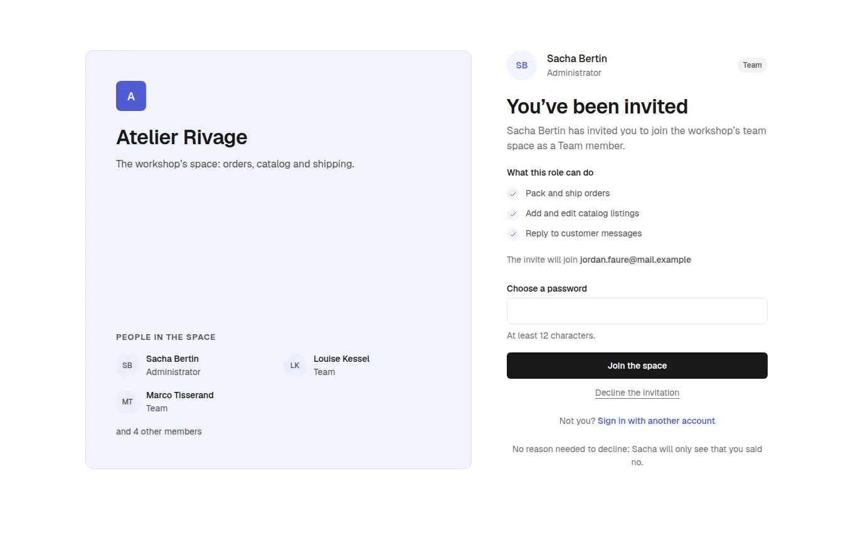Click the Join the space button

click(637, 366)
